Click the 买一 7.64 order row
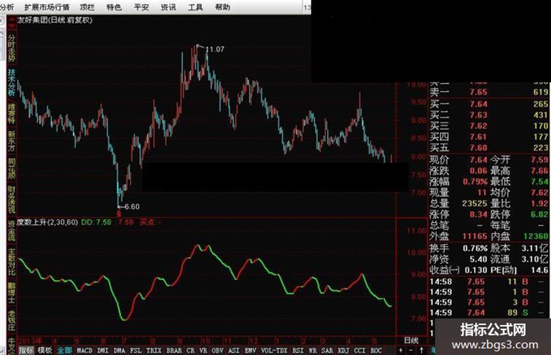Image resolution: width=551 pixels, height=355 pixels. tap(489, 104)
